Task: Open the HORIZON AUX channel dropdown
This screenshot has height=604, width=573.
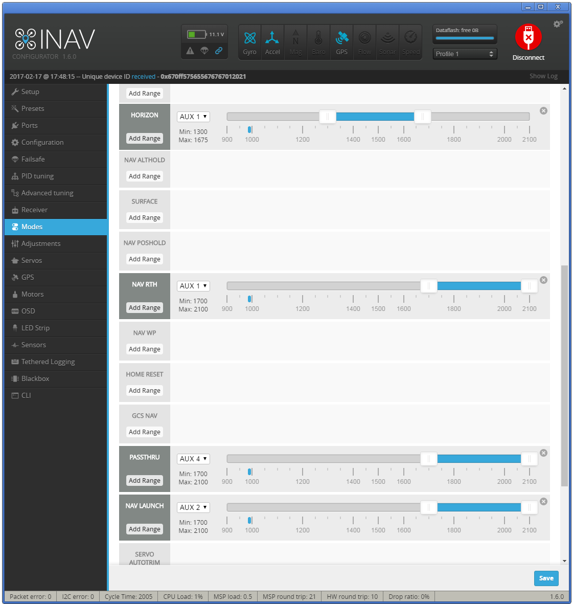Action: (193, 117)
